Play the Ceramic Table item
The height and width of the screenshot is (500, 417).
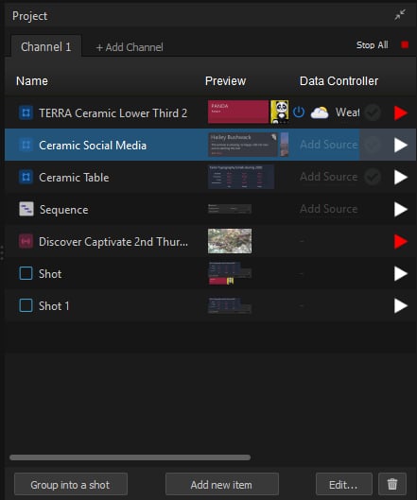click(x=401, y=178)
